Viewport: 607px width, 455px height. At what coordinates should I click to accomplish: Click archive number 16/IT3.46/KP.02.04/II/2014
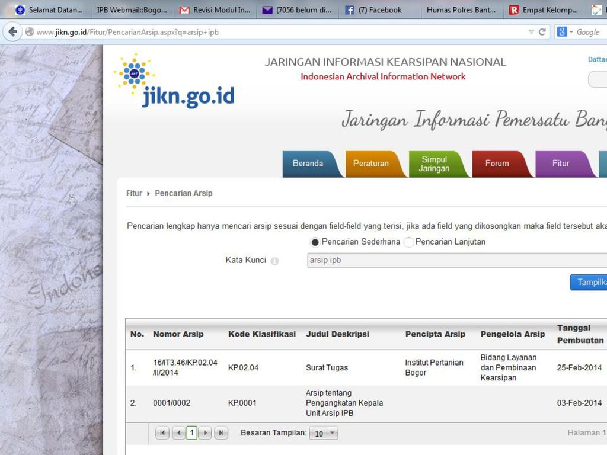pos(185,367)
